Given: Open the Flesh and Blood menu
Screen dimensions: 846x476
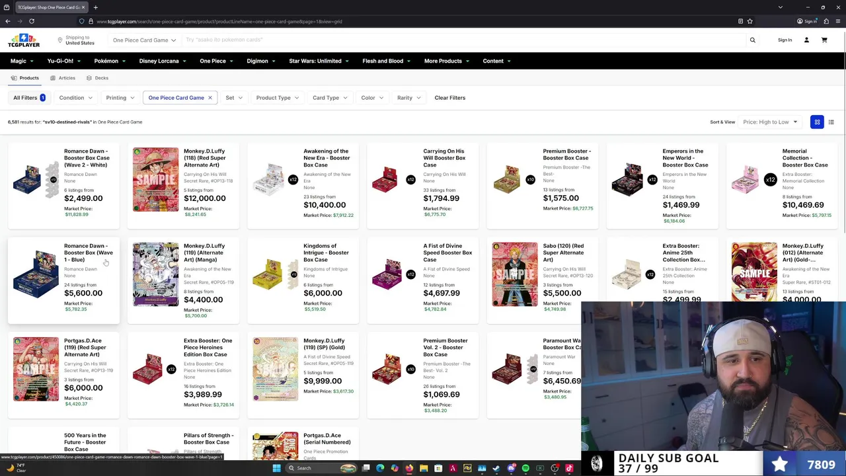Looking at the screenshot, I should click(x=386, y=61).
